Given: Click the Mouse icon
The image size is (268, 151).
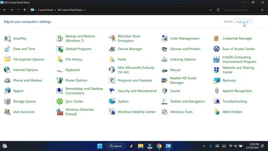Looking at the screenshot, I should (164, 70).
